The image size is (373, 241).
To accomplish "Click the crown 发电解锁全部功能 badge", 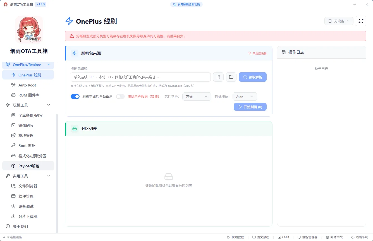I will point(187,4).
